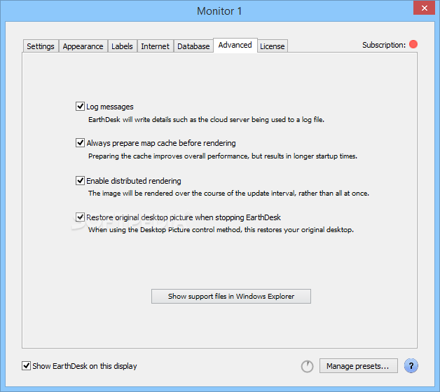
Task: Open the Database tab
Action: click(193, 46)
